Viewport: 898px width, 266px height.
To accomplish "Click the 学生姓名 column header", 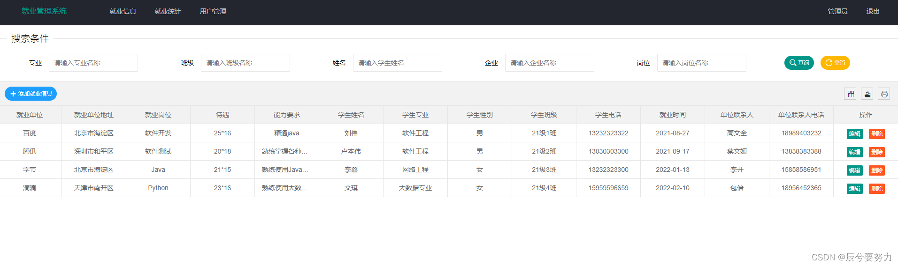I will coord(351,115).
